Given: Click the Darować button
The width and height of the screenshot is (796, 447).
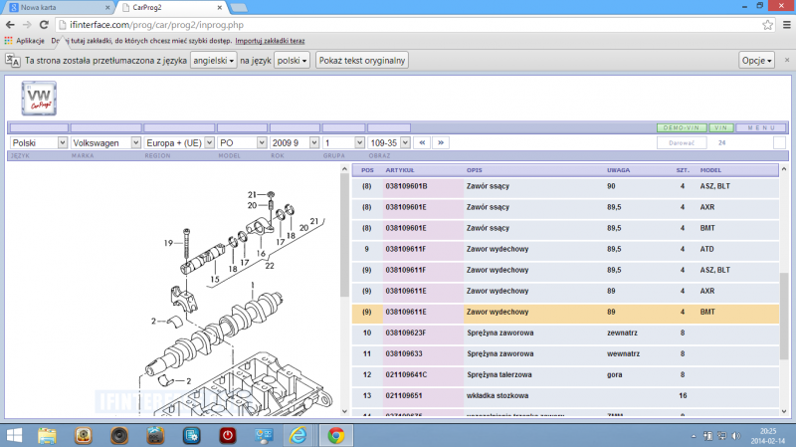Looking at the screenshot, I should [x=682, y=142].
